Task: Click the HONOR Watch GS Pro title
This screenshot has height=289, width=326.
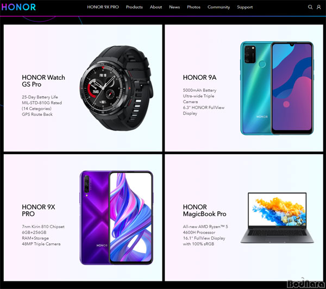Action: coord(43,81)
